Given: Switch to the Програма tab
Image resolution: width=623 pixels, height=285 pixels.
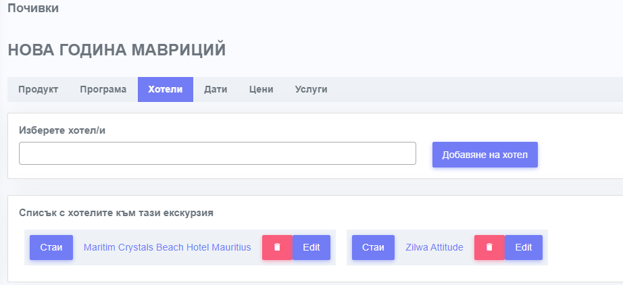Looking at the screenshot, I should [x=103, y=89].
